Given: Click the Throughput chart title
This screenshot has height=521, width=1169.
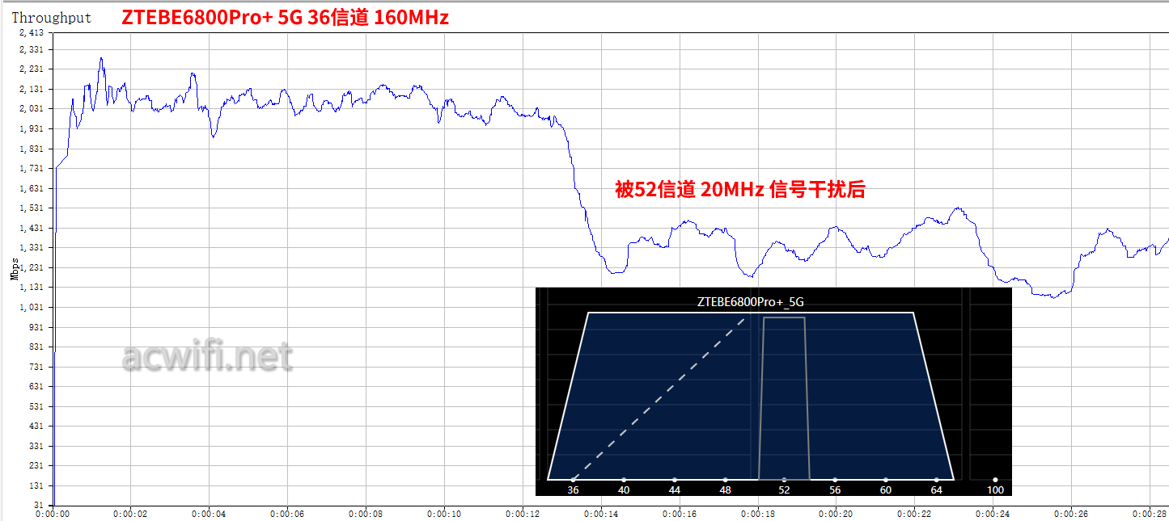Looking at the screenshot, I should point(51,17).
